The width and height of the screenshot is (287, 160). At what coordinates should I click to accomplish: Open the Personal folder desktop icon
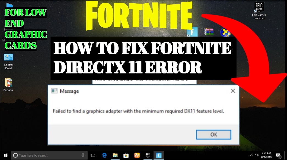coord(8,85)
